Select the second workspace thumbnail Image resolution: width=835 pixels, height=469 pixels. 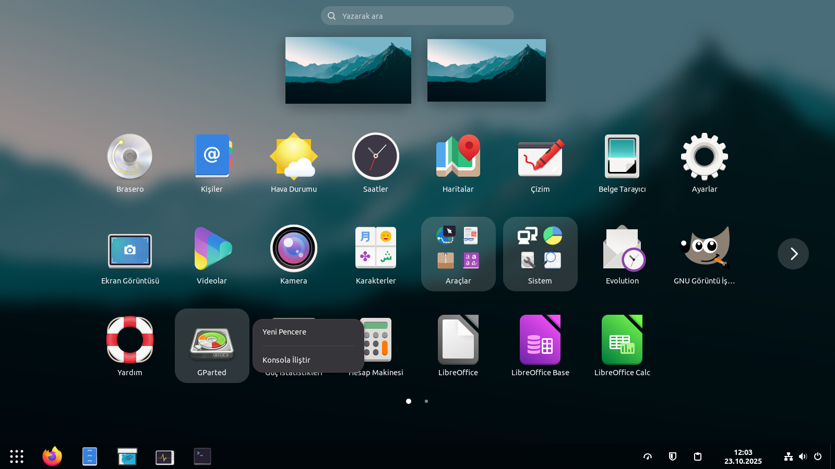click(486, 70)
